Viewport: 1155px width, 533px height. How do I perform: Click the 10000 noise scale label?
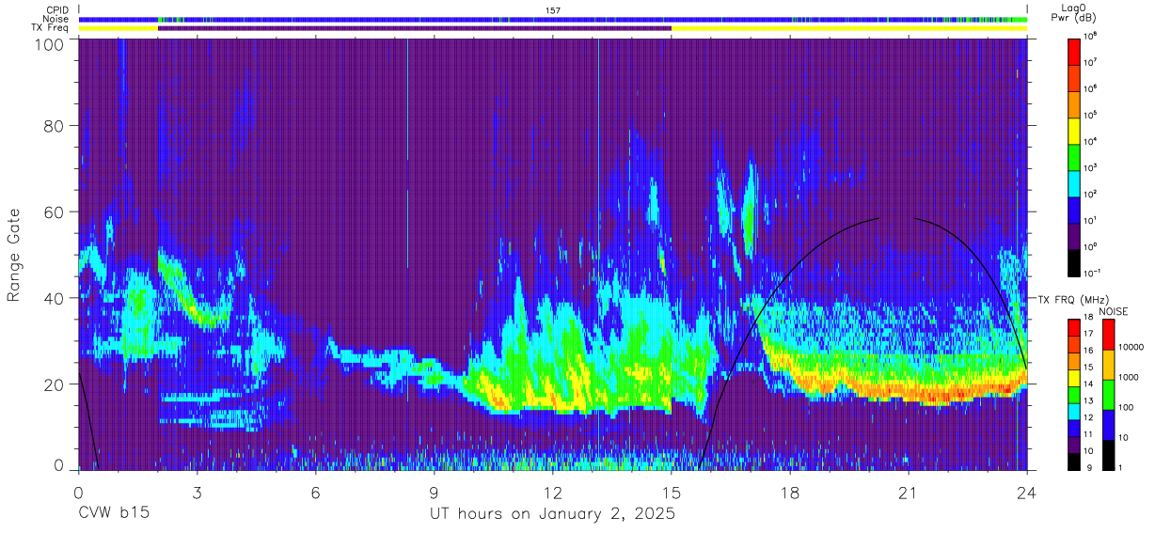pos(1132,348)
